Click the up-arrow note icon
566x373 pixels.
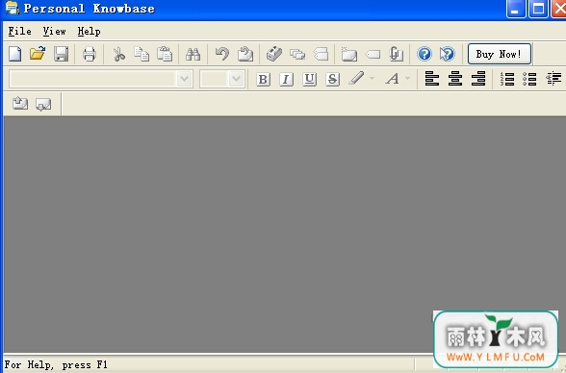tap(20, 104)
